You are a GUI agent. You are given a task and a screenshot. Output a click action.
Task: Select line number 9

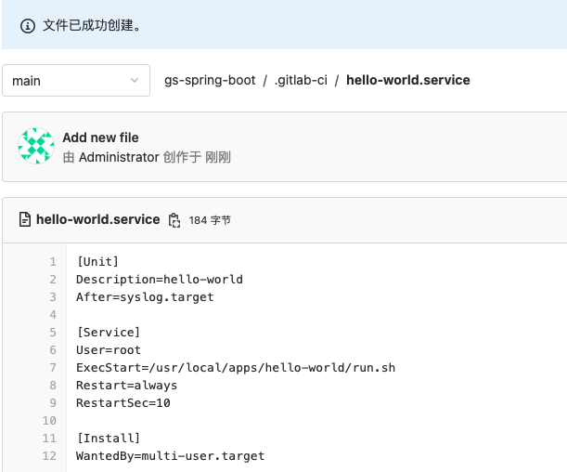53,403
